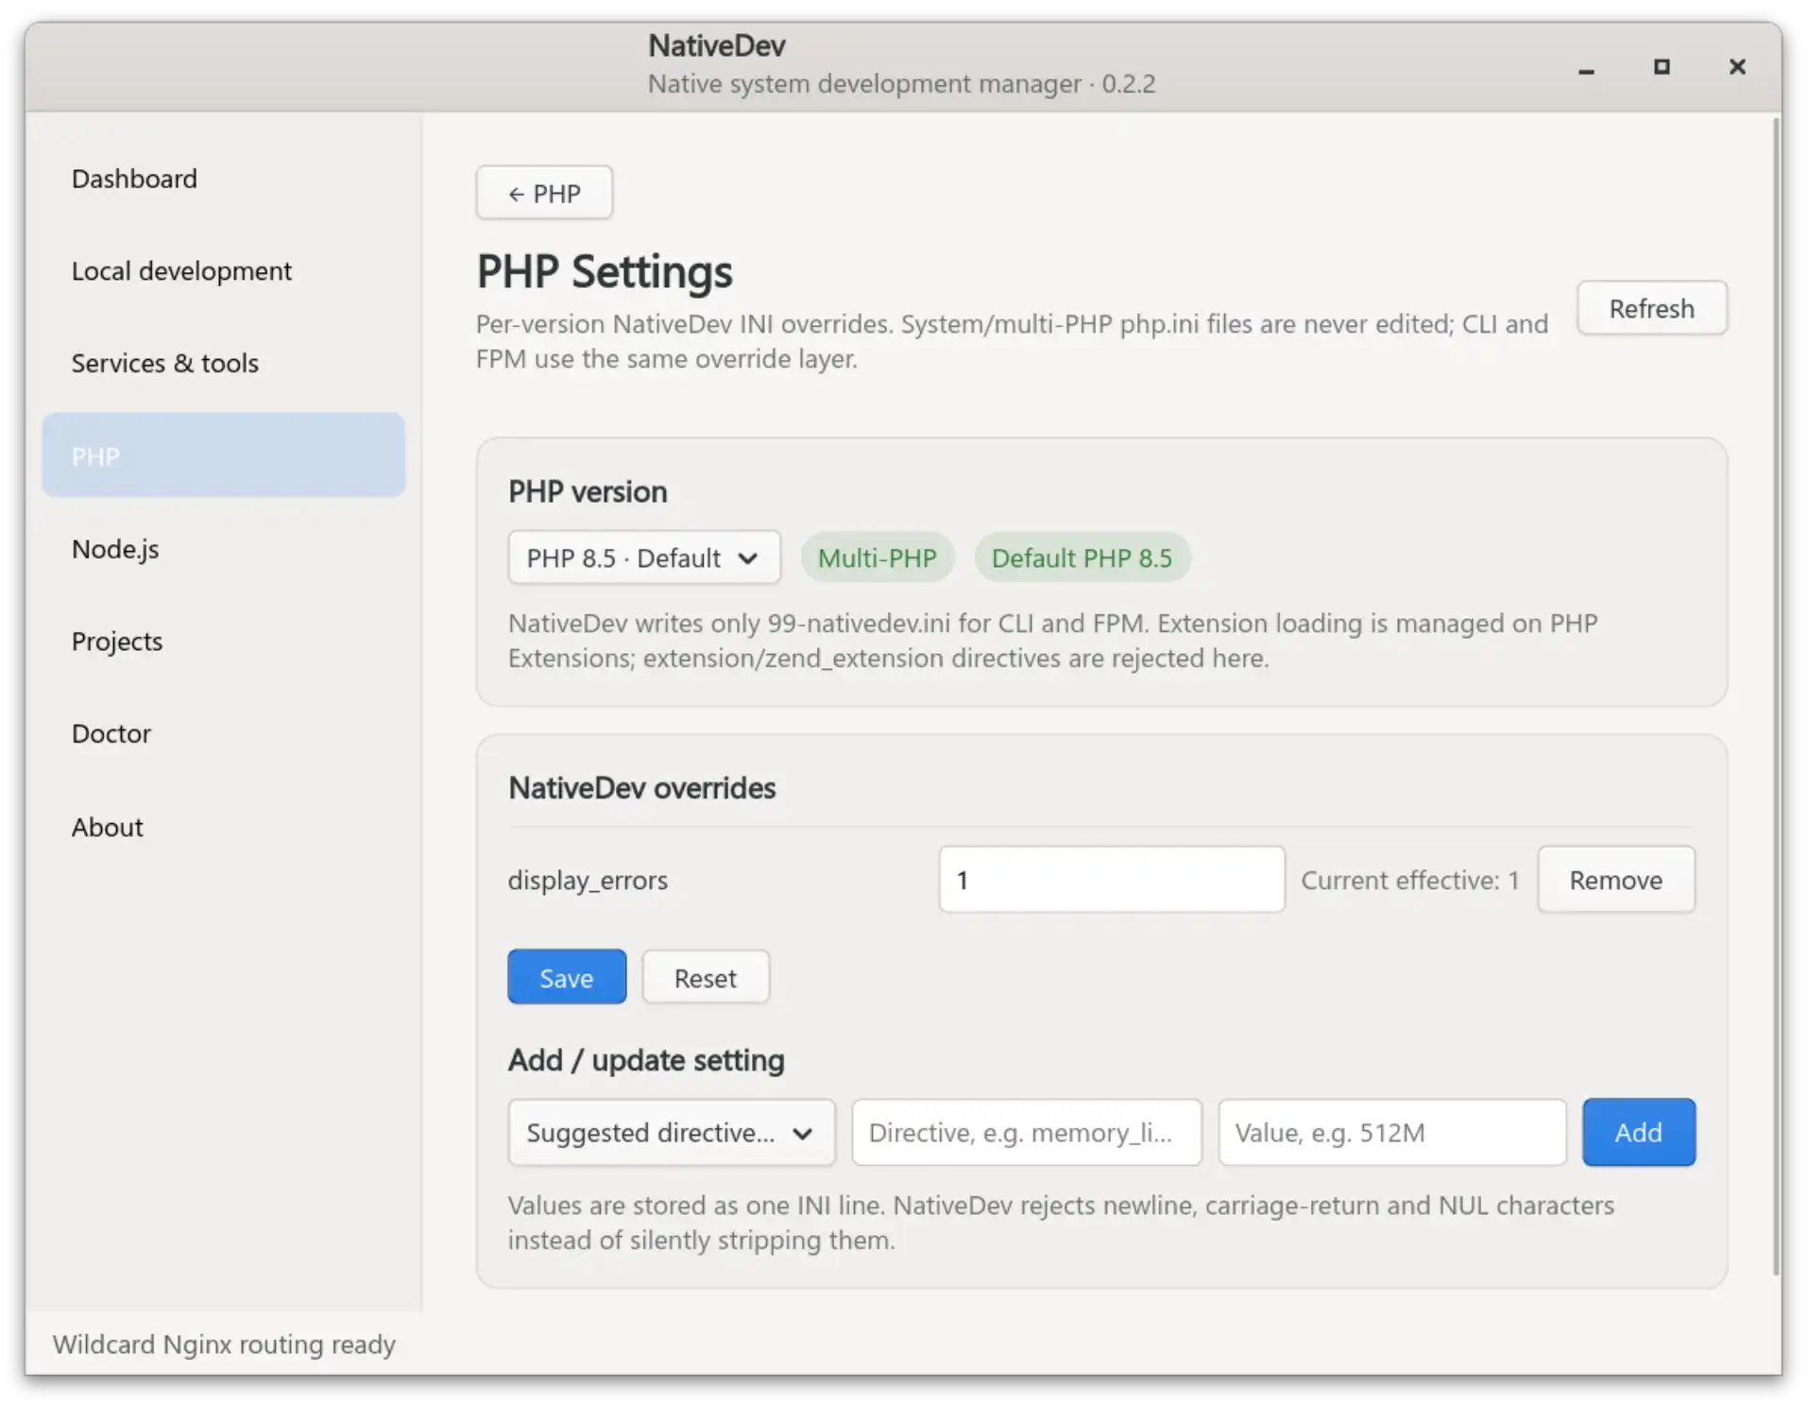Save the NativeDev overrides

tap(567, 977)
